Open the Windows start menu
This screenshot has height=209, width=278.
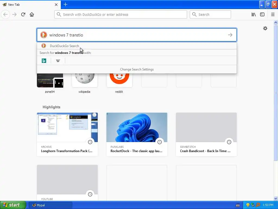13,205
